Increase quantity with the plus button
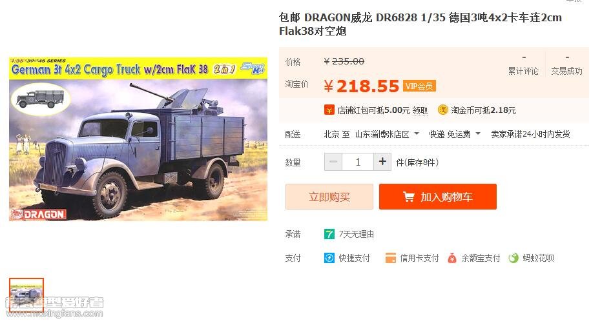 click(x=382, y=162)
